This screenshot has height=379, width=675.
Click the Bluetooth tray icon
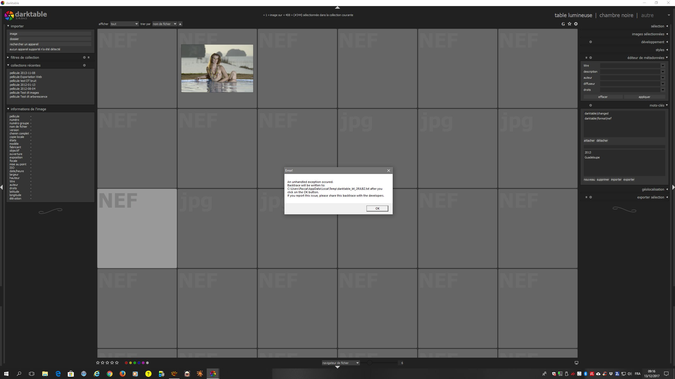(586, 374)
